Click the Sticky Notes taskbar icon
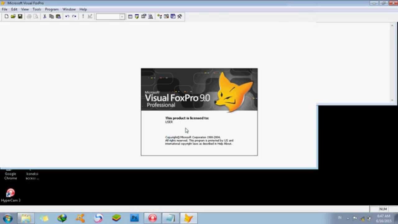This screenshot has height=224, width=398. pyautogui.click(x=44, y=218)
